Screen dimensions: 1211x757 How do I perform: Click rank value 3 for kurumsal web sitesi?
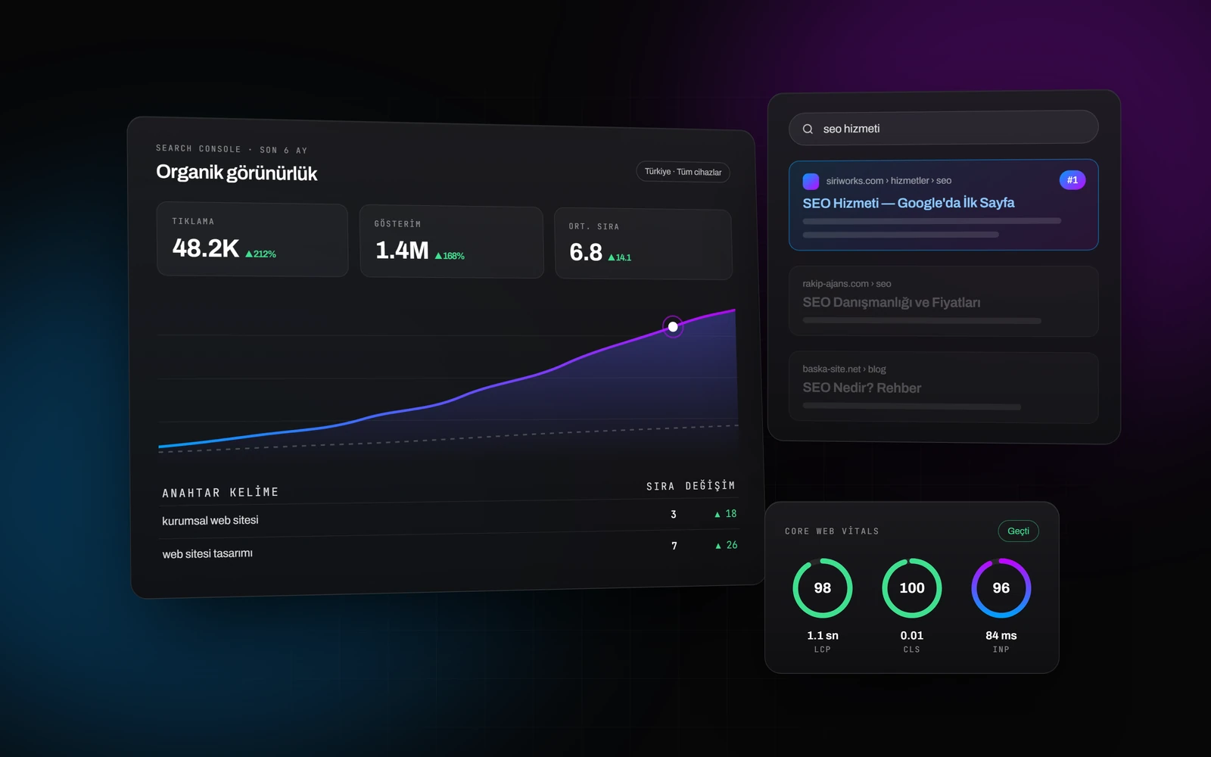tap(674, 515)
